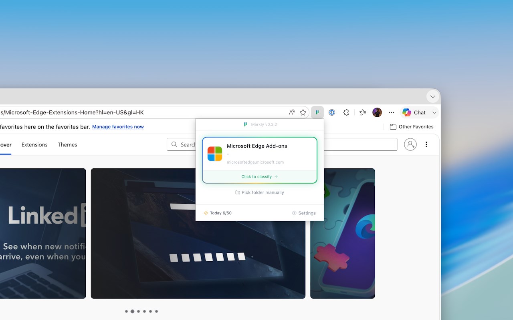Open Markly Settings

tap(304, 213)
